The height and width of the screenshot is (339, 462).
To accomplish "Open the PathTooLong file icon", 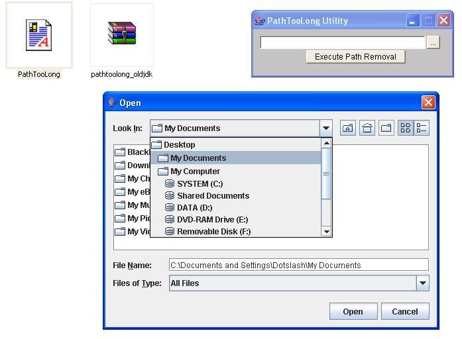I will (x=39, y=35).
